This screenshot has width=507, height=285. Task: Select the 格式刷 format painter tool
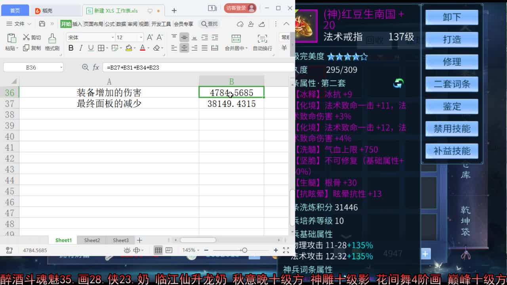click(52, 42)
